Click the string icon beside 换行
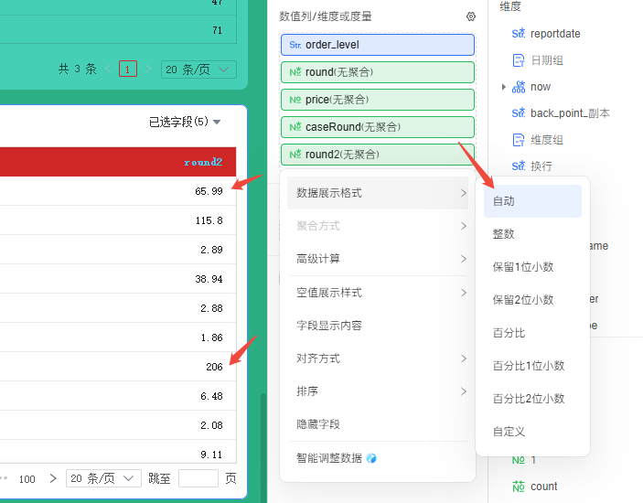This screenshot has height=503, width=643. pyautogui.click(x=519, y=166)
